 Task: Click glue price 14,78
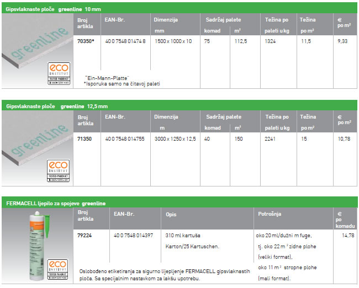coord(348,236)
